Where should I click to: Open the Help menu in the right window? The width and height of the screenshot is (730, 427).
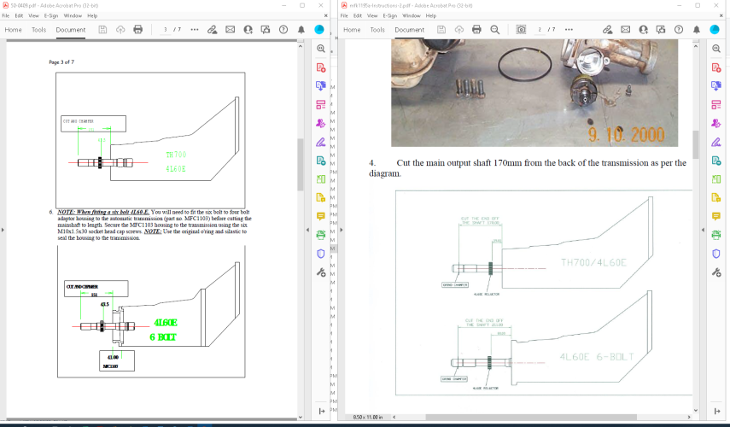430,16
